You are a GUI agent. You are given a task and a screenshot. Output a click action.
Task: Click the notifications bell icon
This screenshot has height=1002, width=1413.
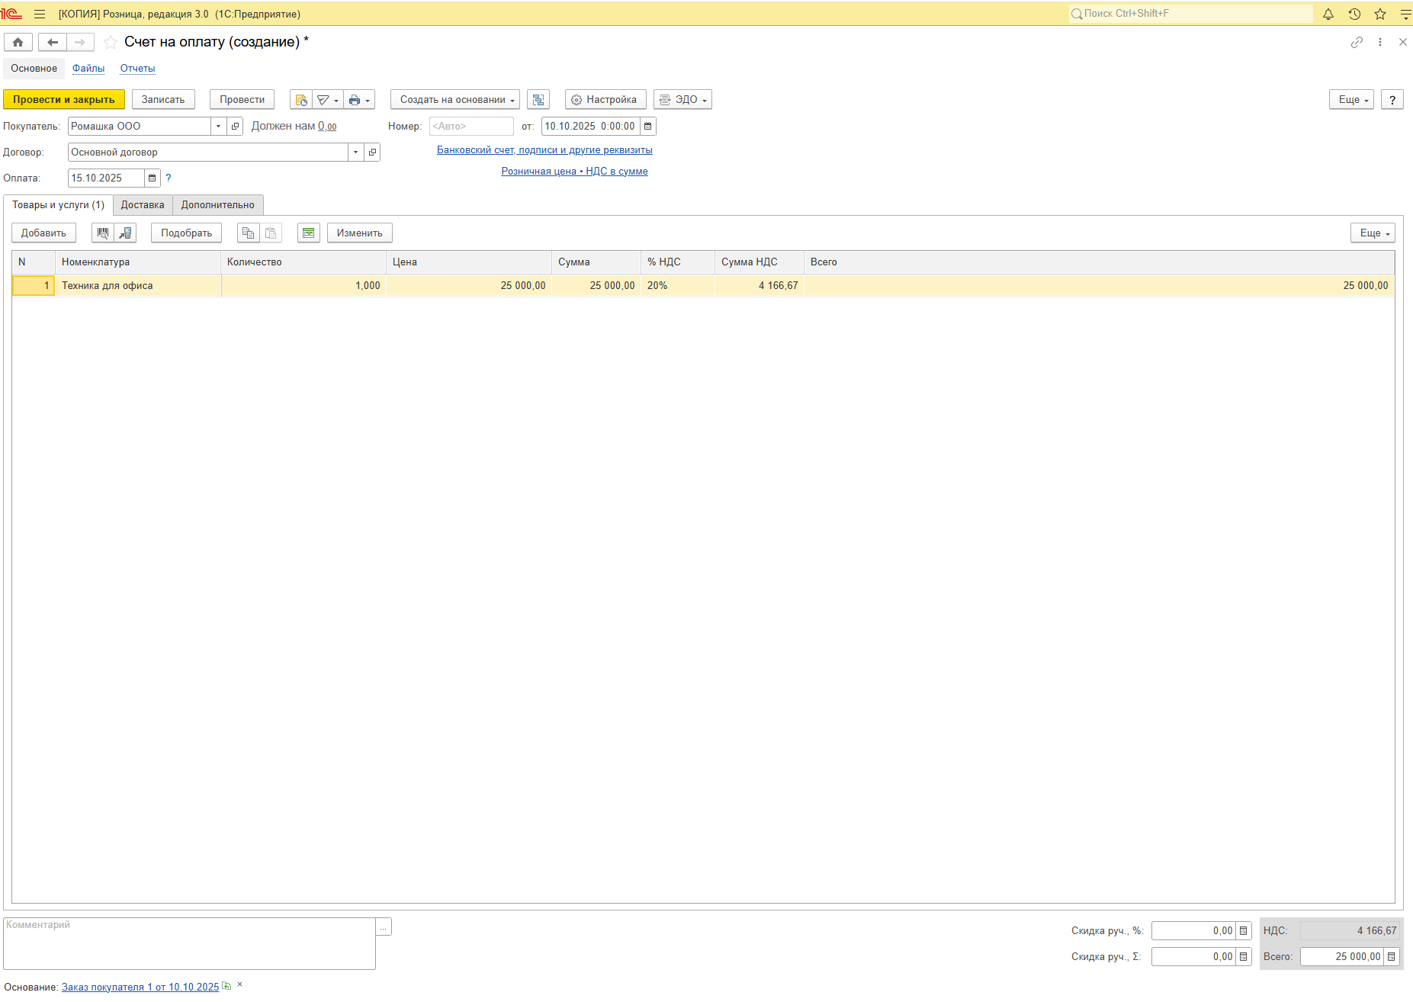coord(1328,14)
